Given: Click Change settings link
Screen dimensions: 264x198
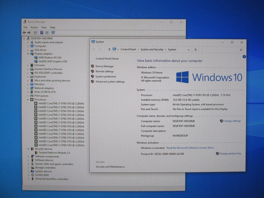Looking at the screenshot, I should point(232,121).
